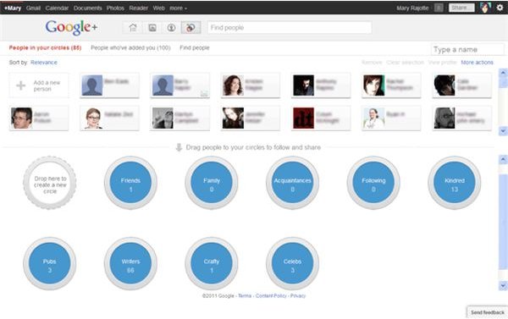The image size is (508, 319).
Task: Select woman with glasses and red hair card
Action: (109, 118)
